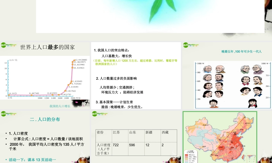Click the girl's face below the right generations column
This screenshot has width=272, height=163.
coord(253,103)
